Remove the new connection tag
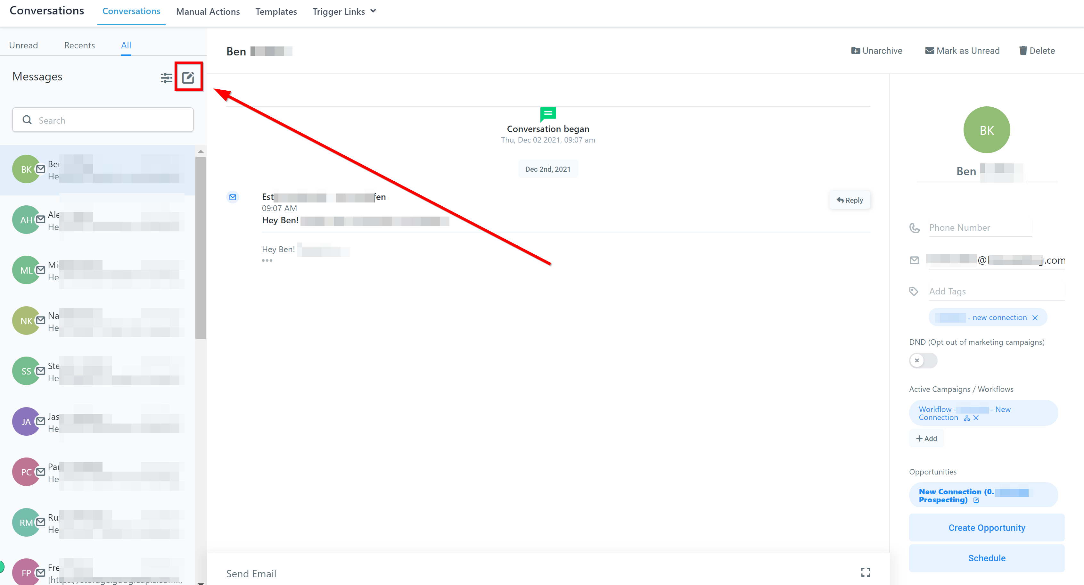The height and width of the screenshot is (585, 1084). [1035, 318]
